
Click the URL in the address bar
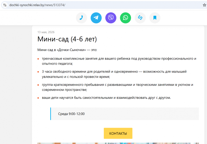point(37,5)
